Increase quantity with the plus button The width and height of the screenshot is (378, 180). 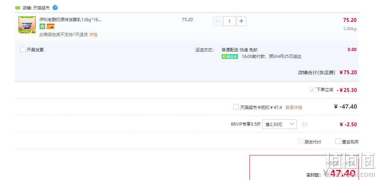point(241,21)
